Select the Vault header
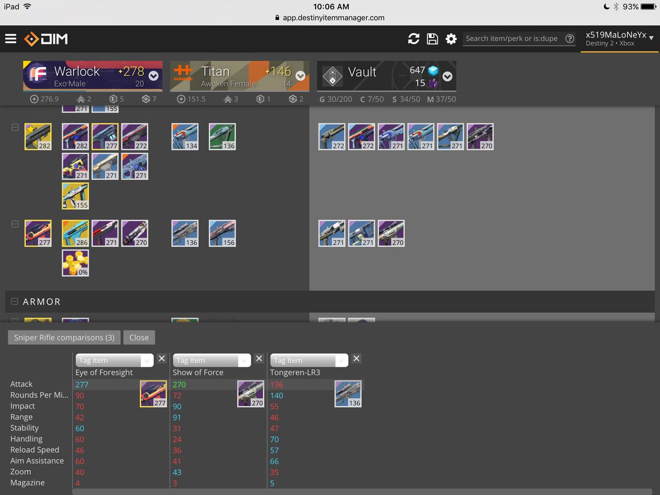The width and height of the screenshot is (660, 495). tap(386, 76)
